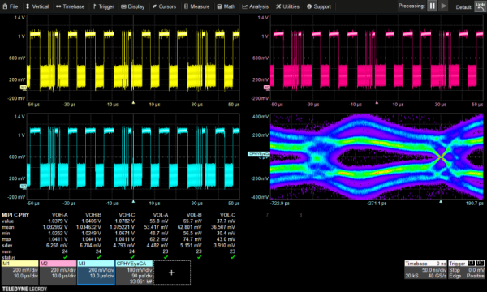Image resolution: width=487 pixels, height=292 pixels.
Task: Select the trigger delay marker under pink grid
Action: click(377, 102)
